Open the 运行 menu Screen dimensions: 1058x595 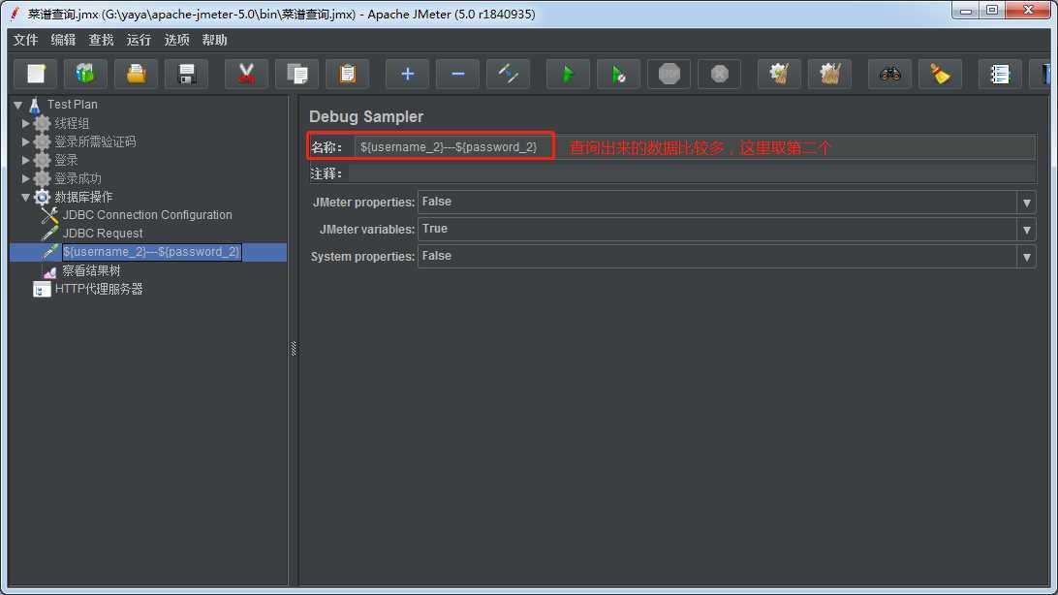(139, 40)
